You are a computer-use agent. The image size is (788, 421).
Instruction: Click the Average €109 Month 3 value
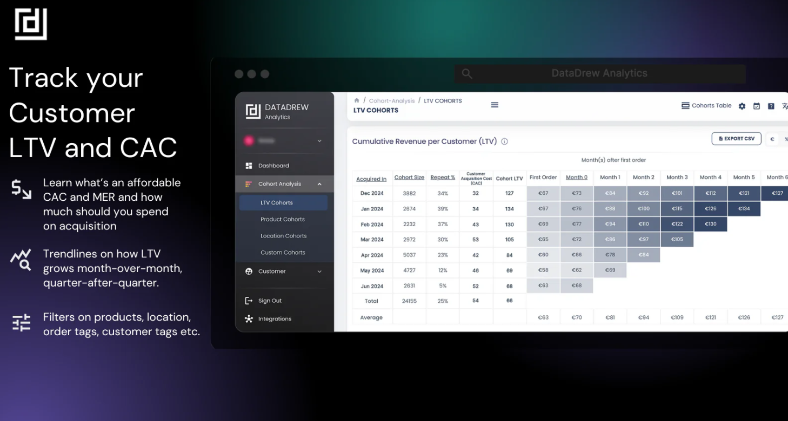[677, 318]
